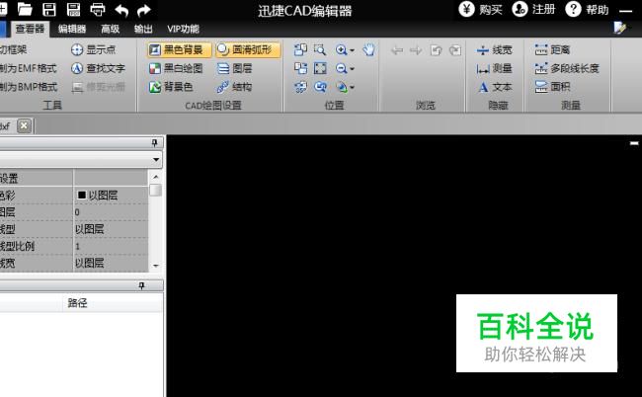Undo the last action
Image resolution: width=642 pixels, height=397 pixels.
click(x=121, y=10)
